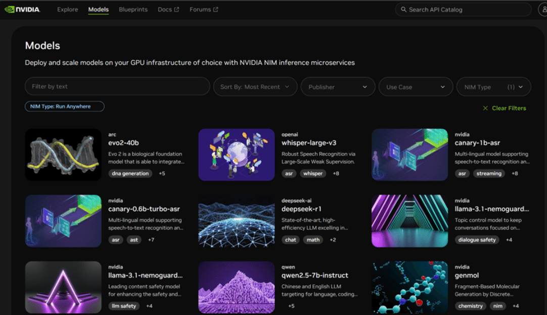547x315 pixels.
Task: Switch to the Explore tab
Action: tap(67, 9)
